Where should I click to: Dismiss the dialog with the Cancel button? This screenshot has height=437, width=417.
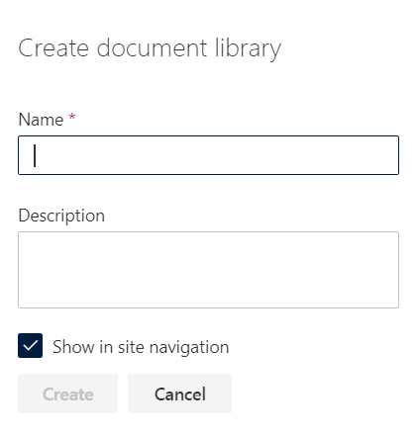tap(179, 393)
